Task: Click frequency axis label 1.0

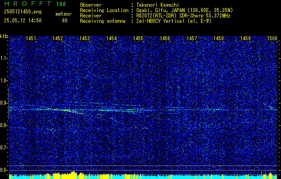Action: pyautogui.click(x=4, y=81)
